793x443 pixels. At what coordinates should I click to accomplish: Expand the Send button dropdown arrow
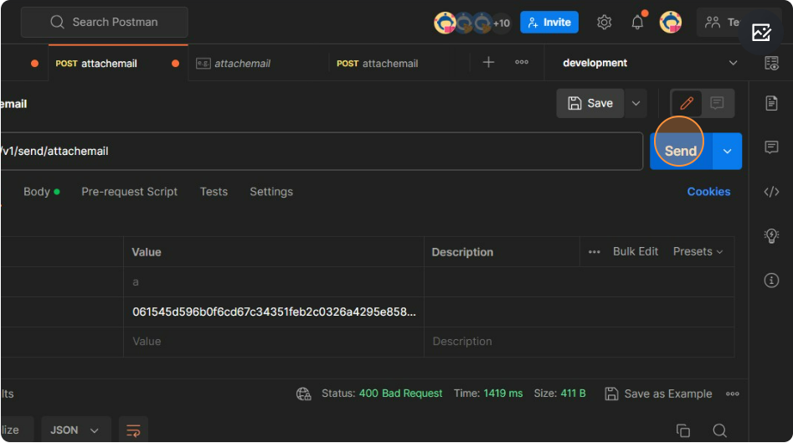pos(727,151)
